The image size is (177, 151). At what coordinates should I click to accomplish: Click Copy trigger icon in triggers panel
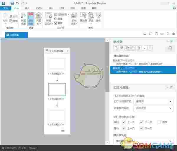point(127,48)
